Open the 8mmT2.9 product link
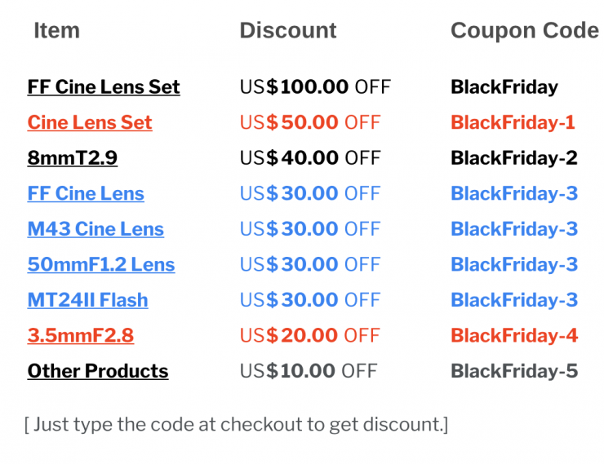604x464 pixels. [73, 158]
